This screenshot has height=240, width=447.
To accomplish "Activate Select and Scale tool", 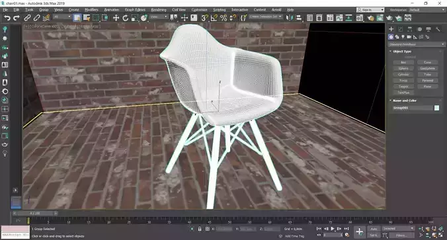I will coord(134,18).
